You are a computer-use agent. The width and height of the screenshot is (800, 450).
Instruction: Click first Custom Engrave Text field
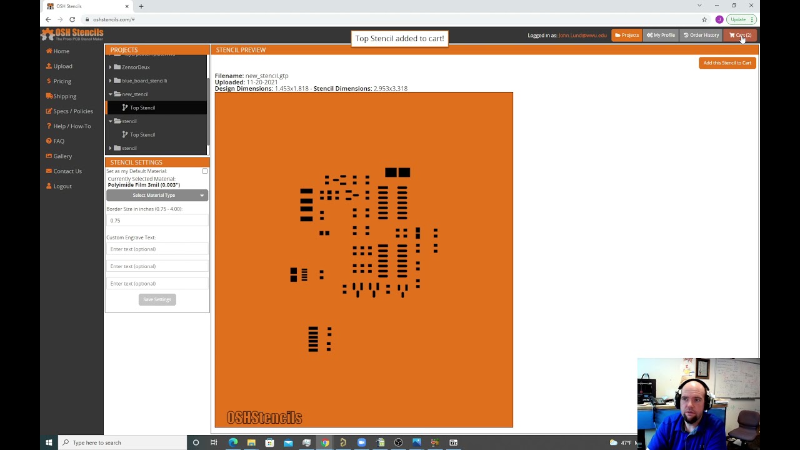click(x=157, y=249)
